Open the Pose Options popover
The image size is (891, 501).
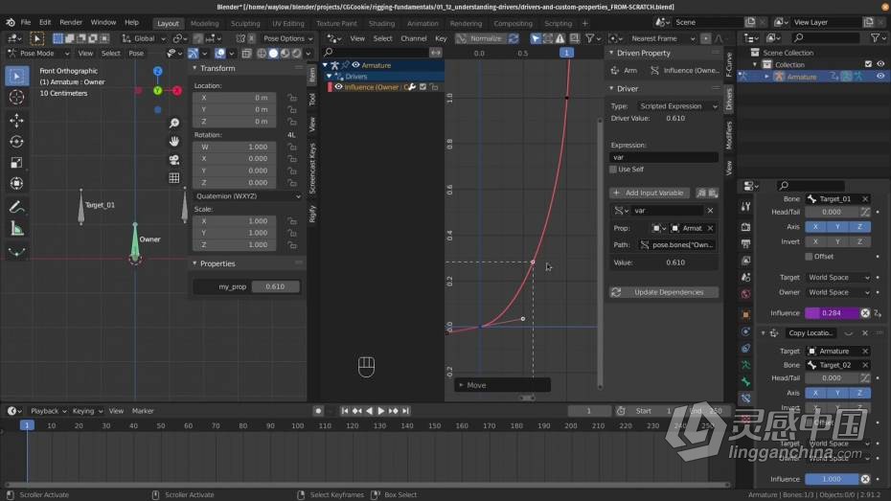pyautogui.click(x=287, y=38)
